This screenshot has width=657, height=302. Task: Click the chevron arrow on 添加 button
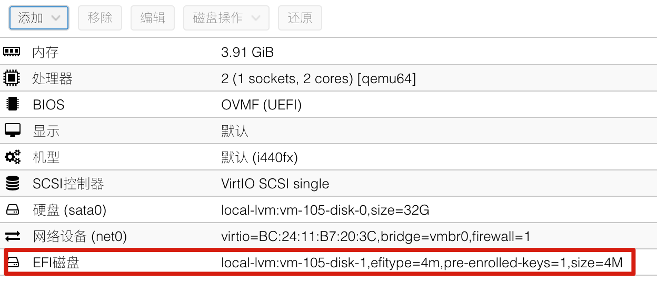[55, 18]
